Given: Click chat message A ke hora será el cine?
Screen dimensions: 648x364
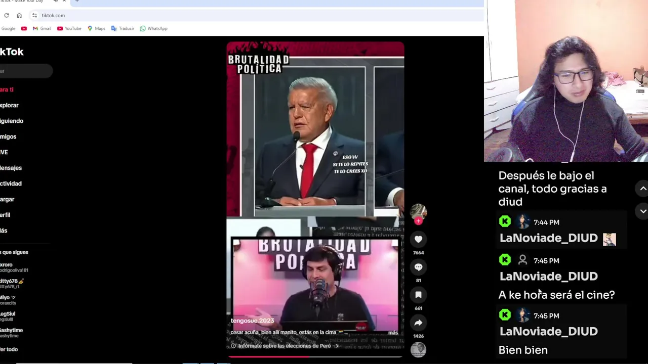Looking at the screenshot, I should tap(556, 295).
